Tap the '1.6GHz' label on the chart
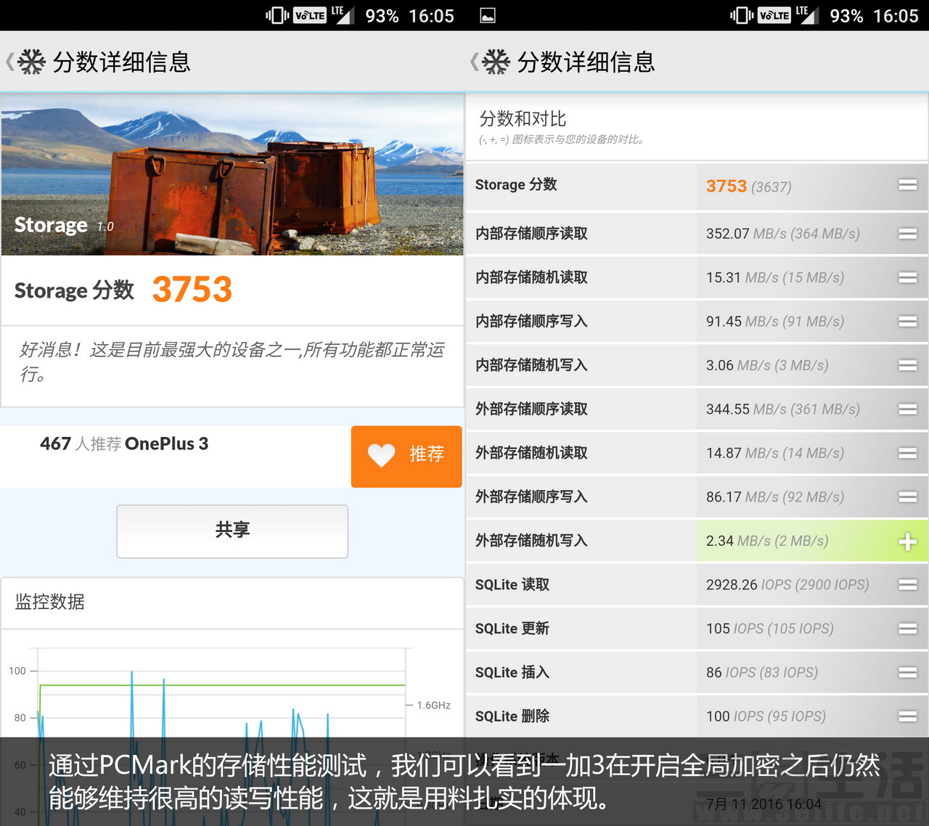This screenshot has height=826, width=929. pyautogui.click(x=433, y=705)
